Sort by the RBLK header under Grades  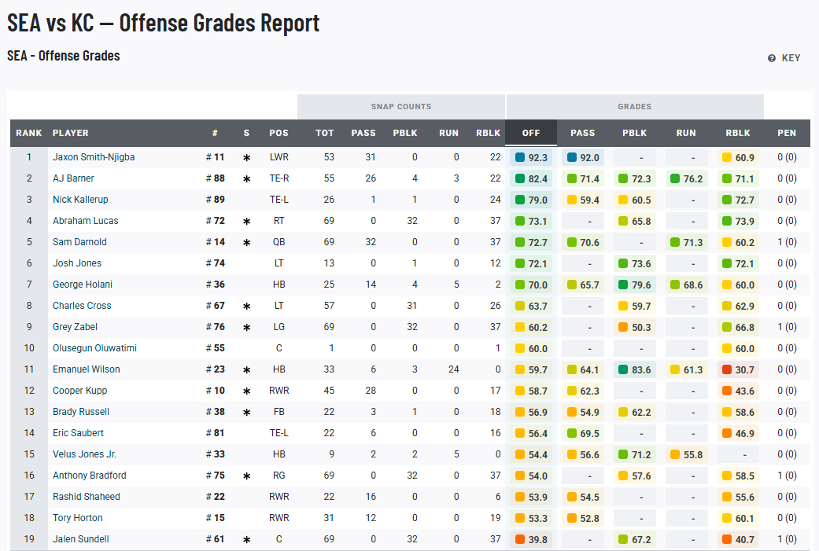point(738,133)
